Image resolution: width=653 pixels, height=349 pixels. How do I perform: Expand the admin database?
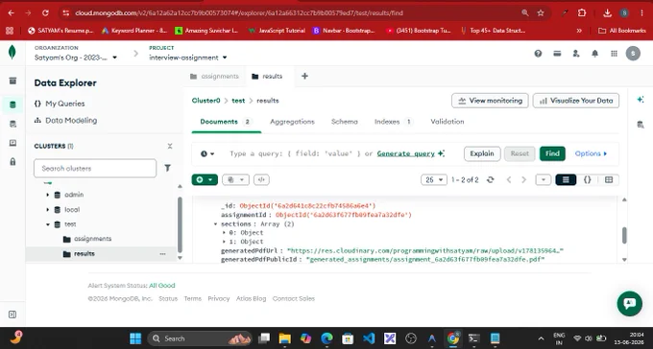pos(47,195)
